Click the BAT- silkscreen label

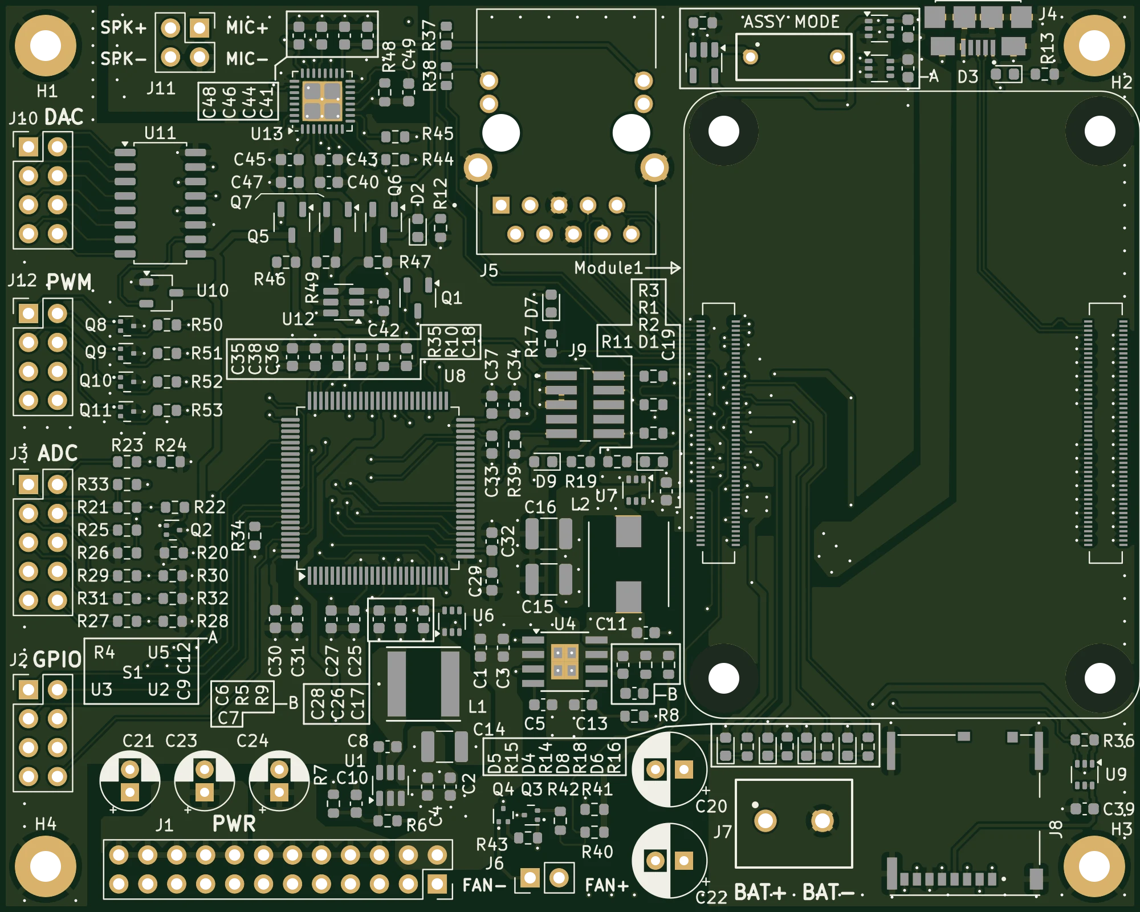(x=828, y=892)
